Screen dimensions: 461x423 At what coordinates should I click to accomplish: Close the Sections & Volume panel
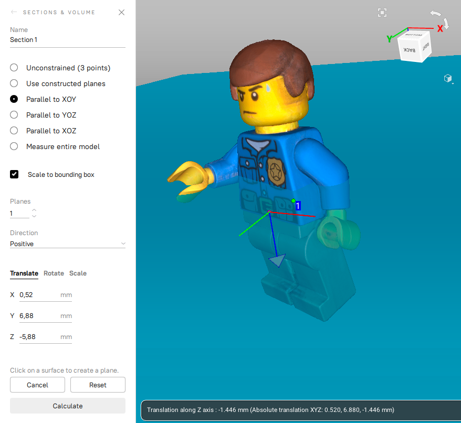click(x=121, y=12)
